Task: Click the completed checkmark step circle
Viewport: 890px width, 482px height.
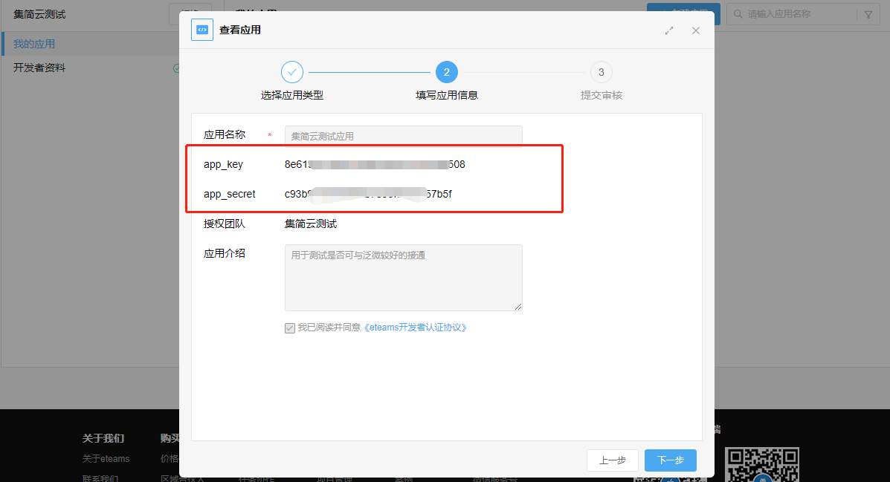Action: click(292, 72)
